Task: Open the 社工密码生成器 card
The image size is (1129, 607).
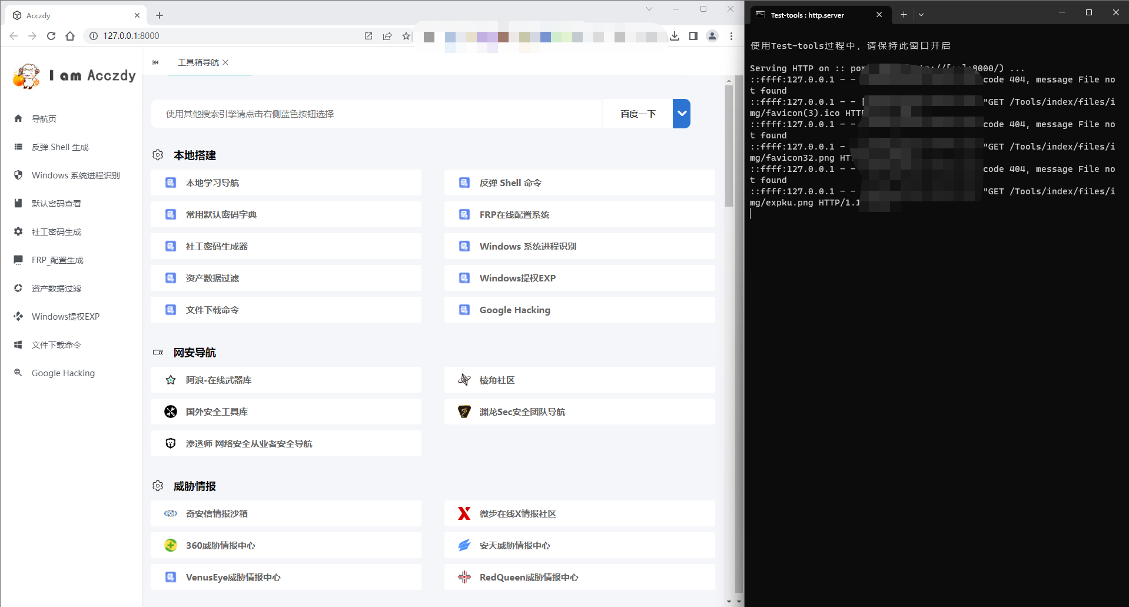Action: tap(286, 247)
